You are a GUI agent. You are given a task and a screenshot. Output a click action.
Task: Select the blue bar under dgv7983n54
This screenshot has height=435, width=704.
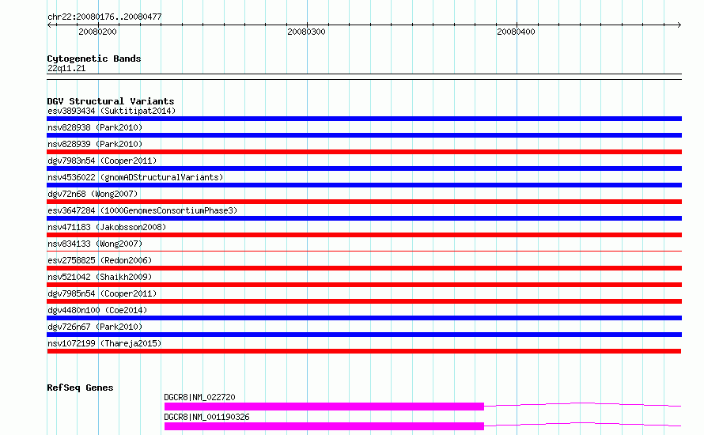pos(364,168)
